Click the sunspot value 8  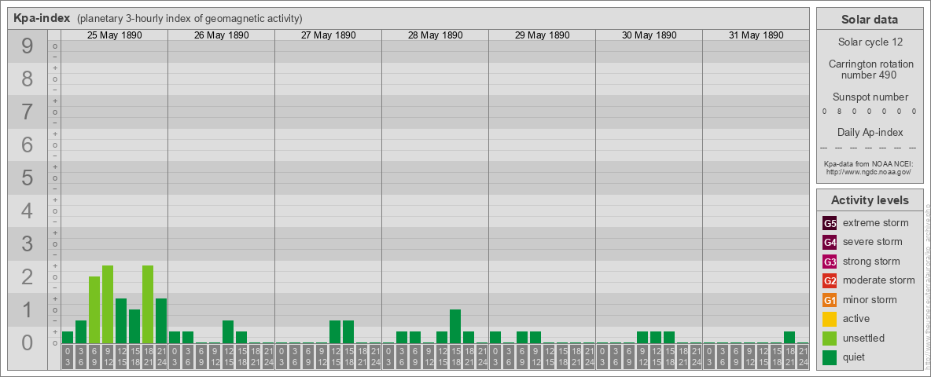click(839, 112)
